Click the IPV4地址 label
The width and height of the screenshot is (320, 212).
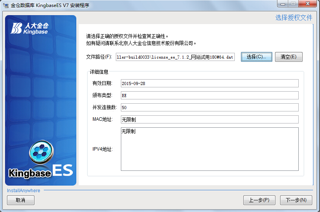[102, 149]
